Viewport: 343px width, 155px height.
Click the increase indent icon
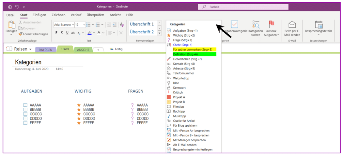coord(115,25)
